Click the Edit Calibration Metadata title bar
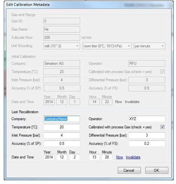The width and height of the screenshot is (176, 184). click(x=89, y=5)
